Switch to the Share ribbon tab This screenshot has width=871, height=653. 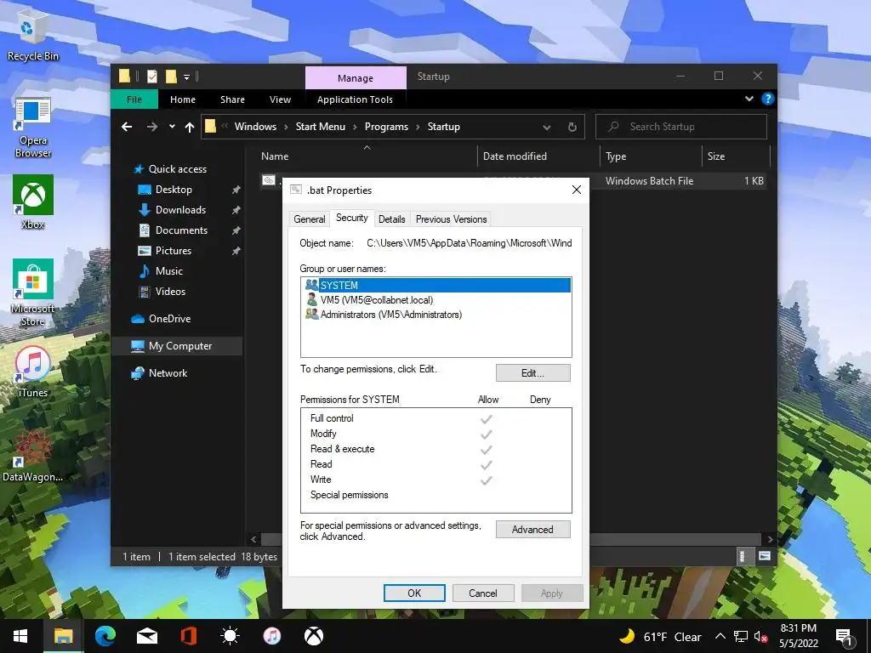[232, 99]
